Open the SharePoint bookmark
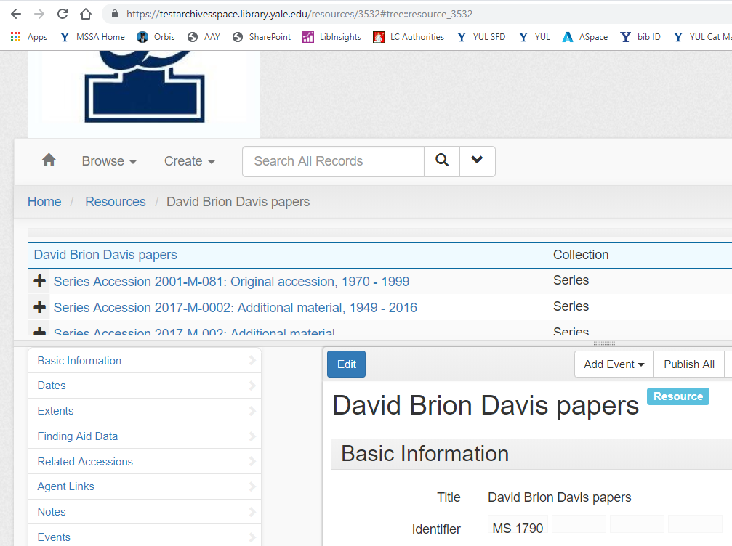The image size is (732, 546). point(262,37)
